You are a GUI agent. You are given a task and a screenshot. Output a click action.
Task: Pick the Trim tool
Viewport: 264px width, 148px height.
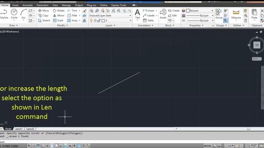click(72, 11)
